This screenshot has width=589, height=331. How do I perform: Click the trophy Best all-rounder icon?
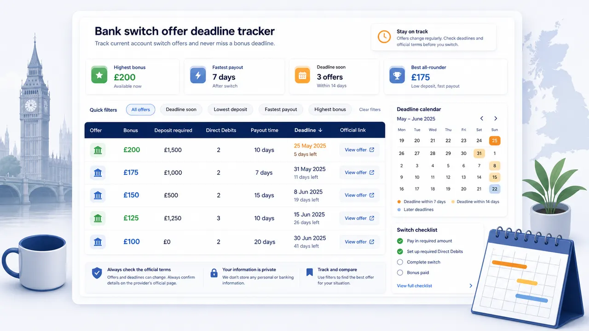pos(397,75)
